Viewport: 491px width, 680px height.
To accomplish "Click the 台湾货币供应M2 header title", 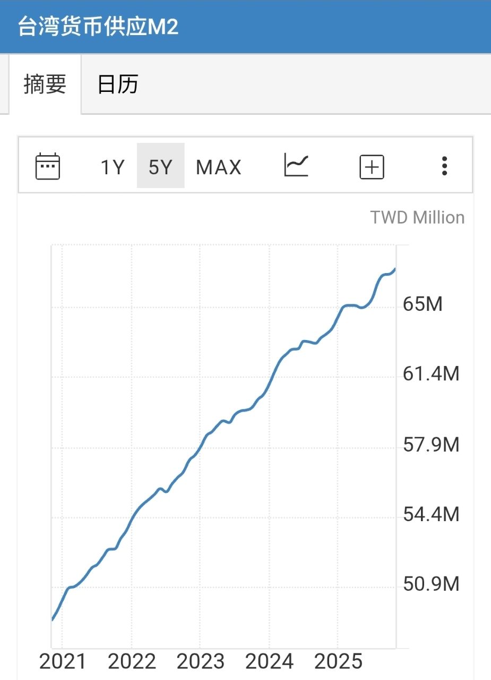I will coord(98,27).
